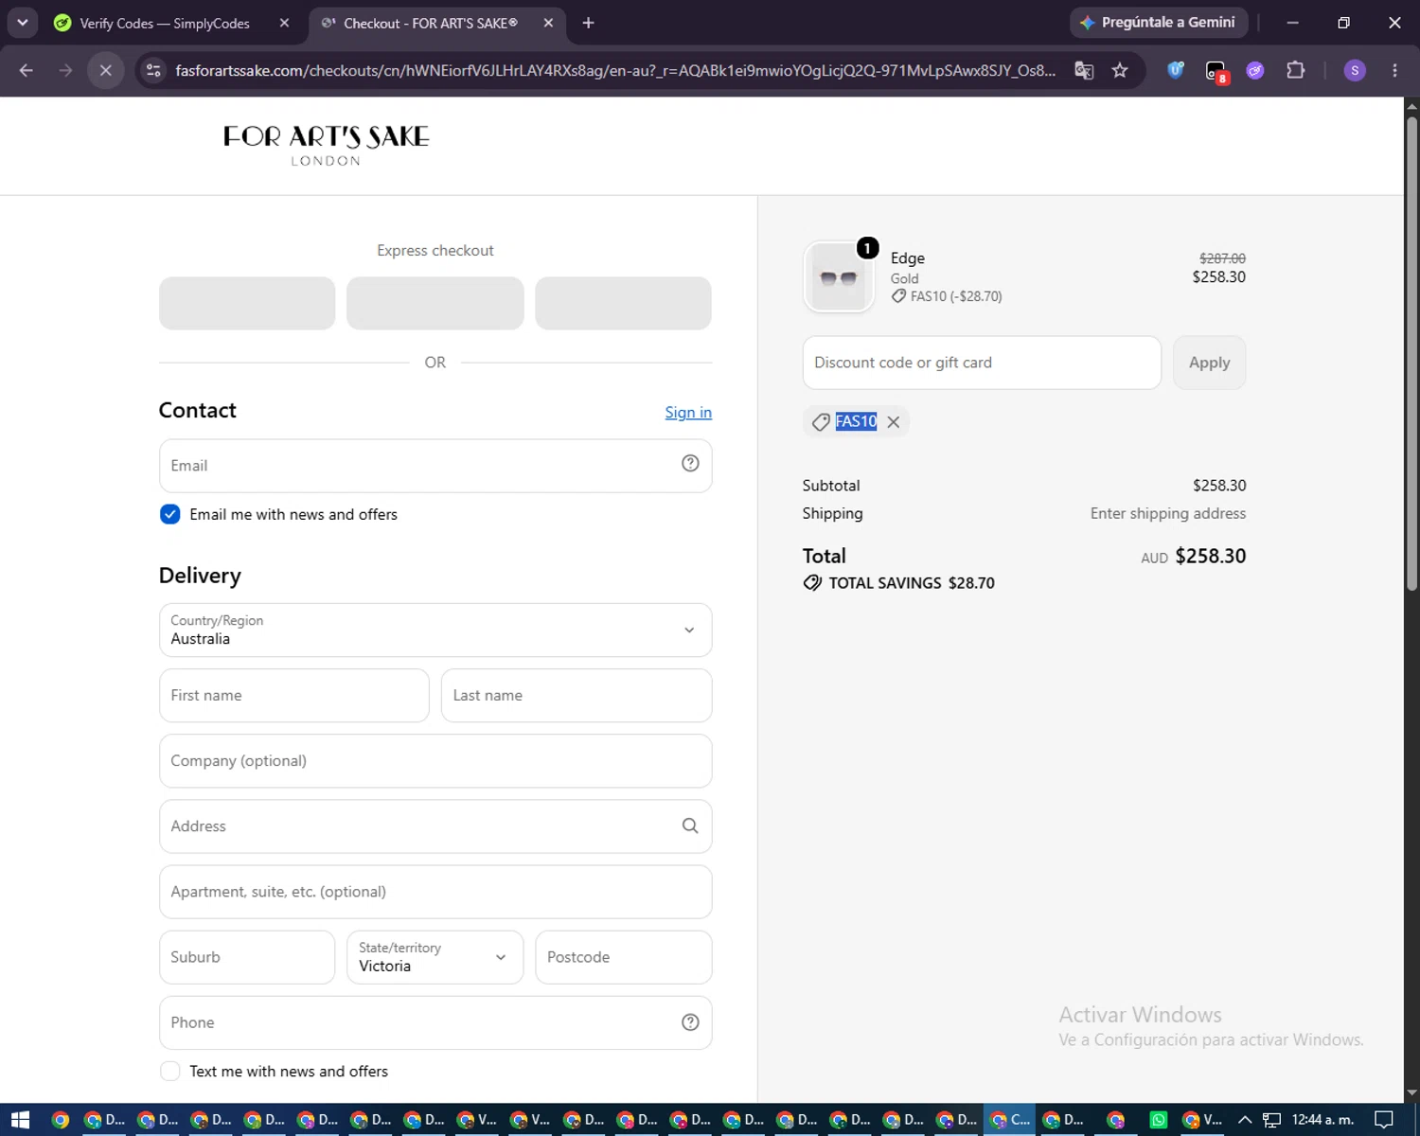Open the blue shield extension
1420x1136 pixels.
pyautogui.click(x=1176, y=70)
